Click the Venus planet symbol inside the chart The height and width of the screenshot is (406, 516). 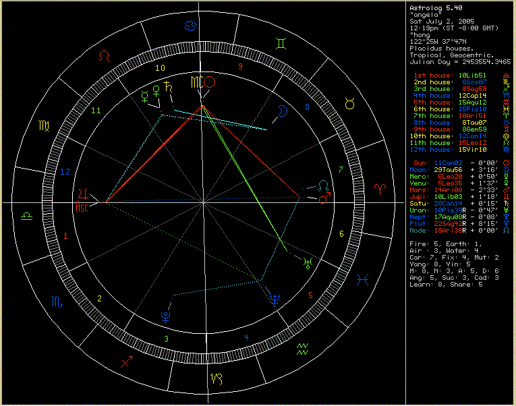tap(156, 91)
